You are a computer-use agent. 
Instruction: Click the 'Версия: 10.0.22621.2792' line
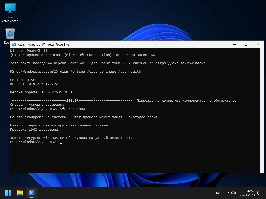[x=34, y=84]
